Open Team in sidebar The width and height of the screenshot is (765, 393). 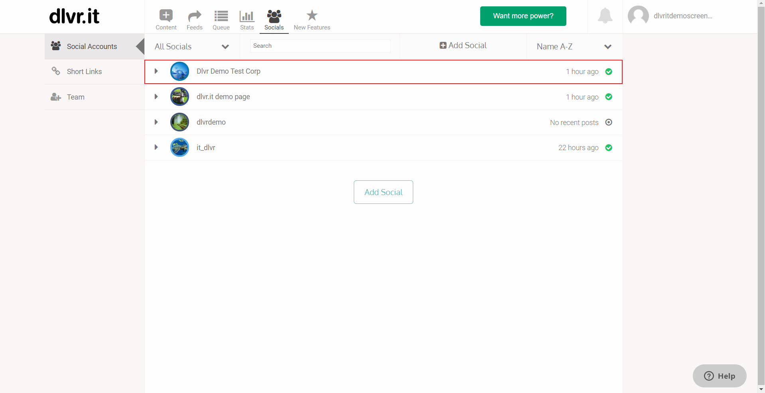(95, 97)
